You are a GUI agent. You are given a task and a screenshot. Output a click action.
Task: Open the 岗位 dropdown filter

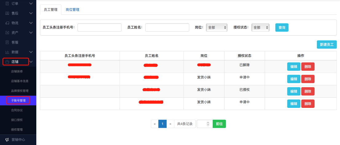coord(217,28)
